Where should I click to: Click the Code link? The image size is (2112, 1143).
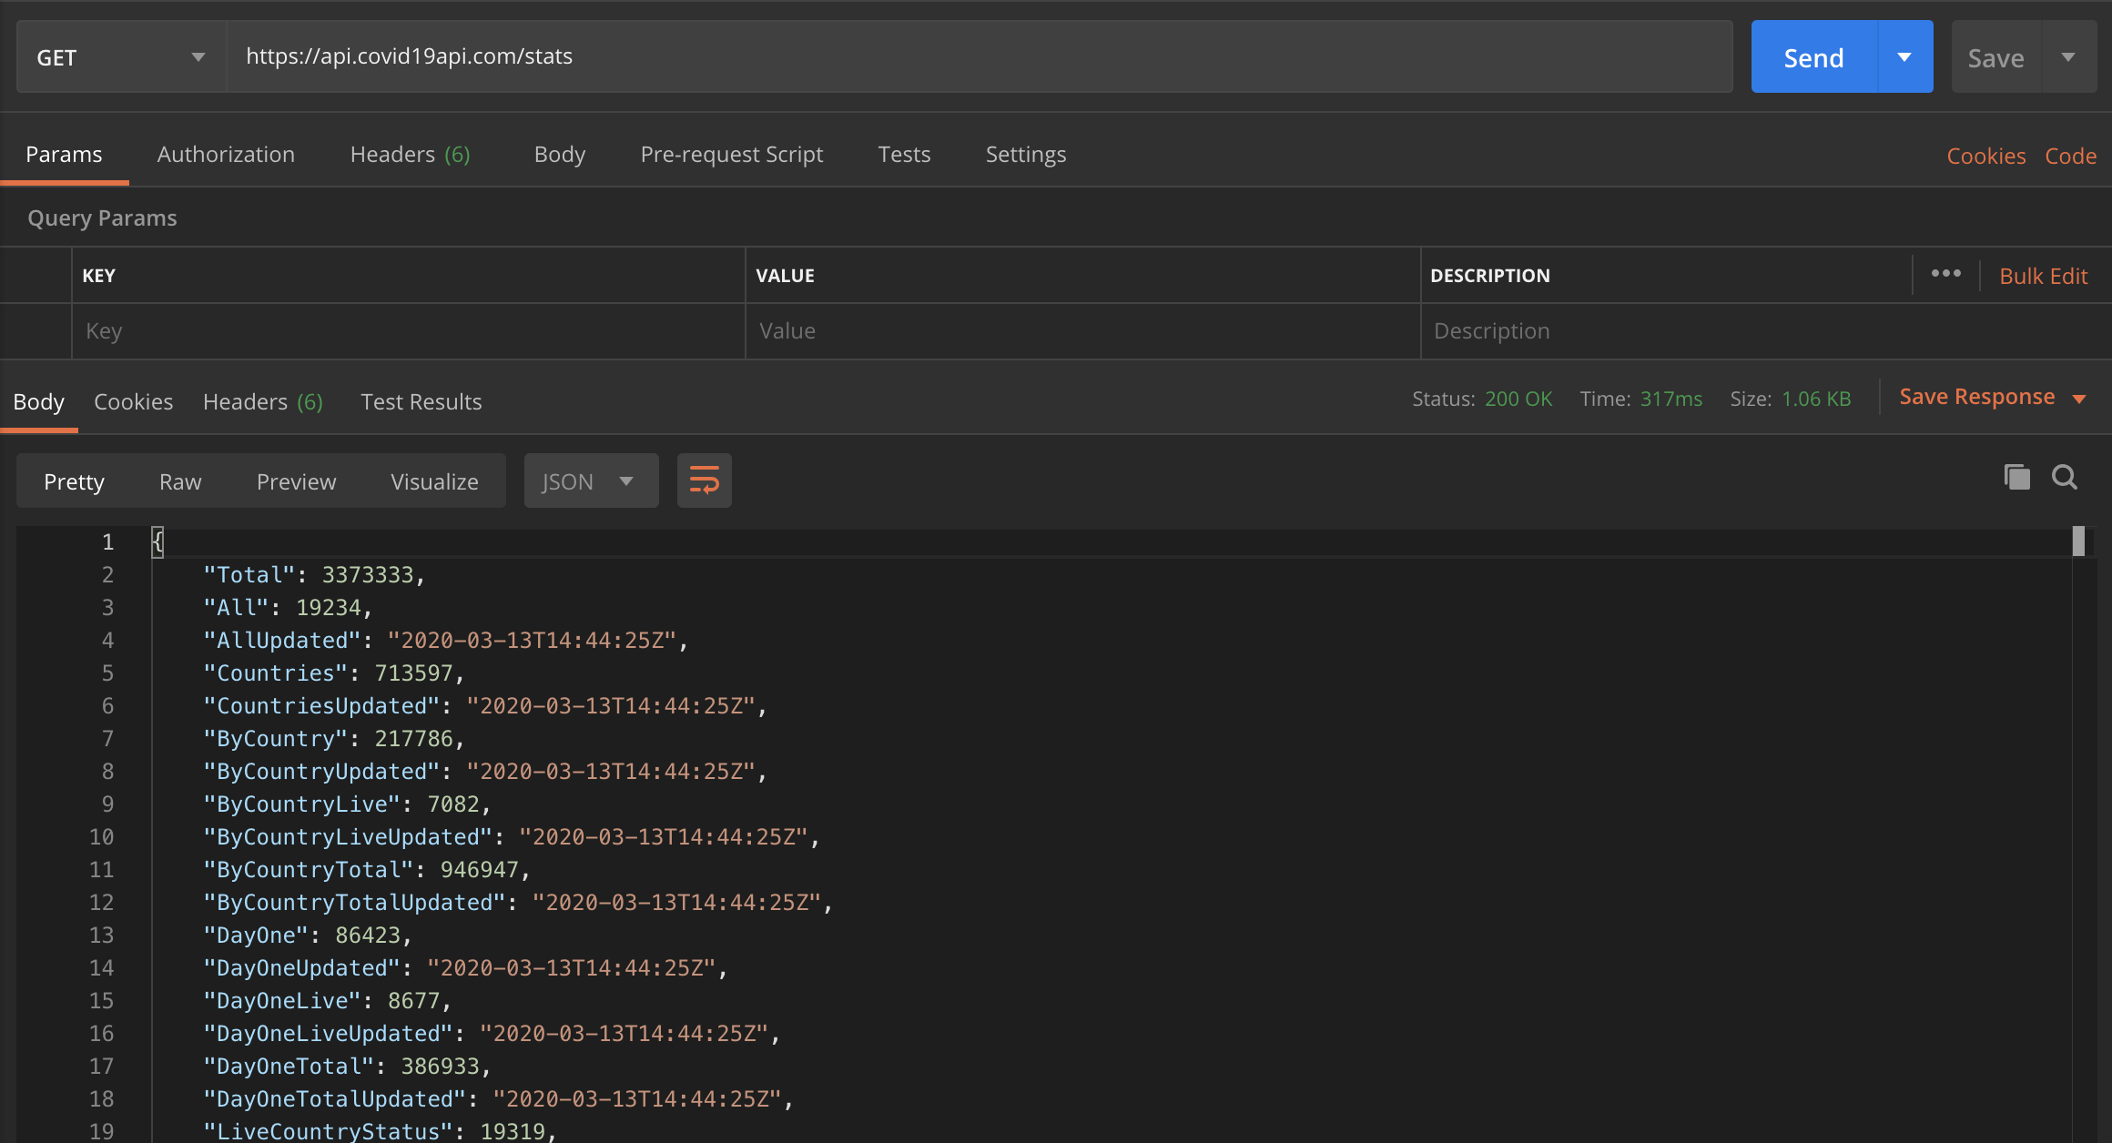(2070, 156)
